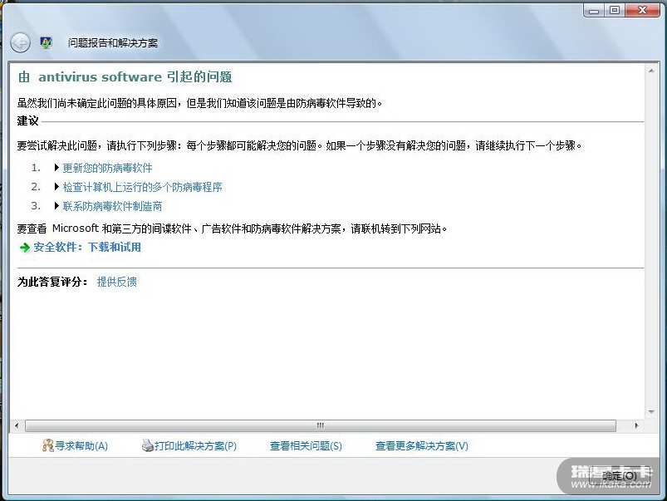
Task: Minimize the window
Action: 594,10
